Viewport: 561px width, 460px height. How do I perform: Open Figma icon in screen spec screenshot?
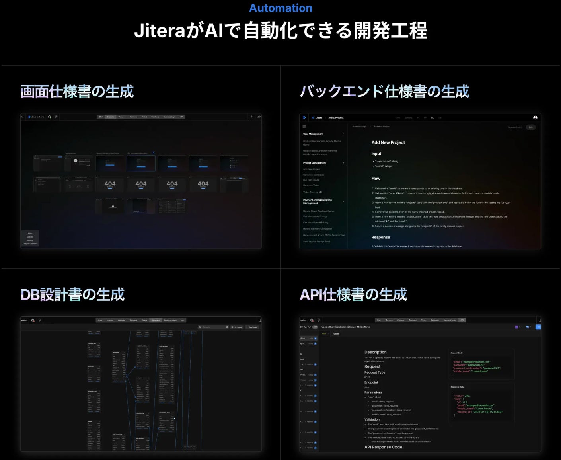(56, 117)
